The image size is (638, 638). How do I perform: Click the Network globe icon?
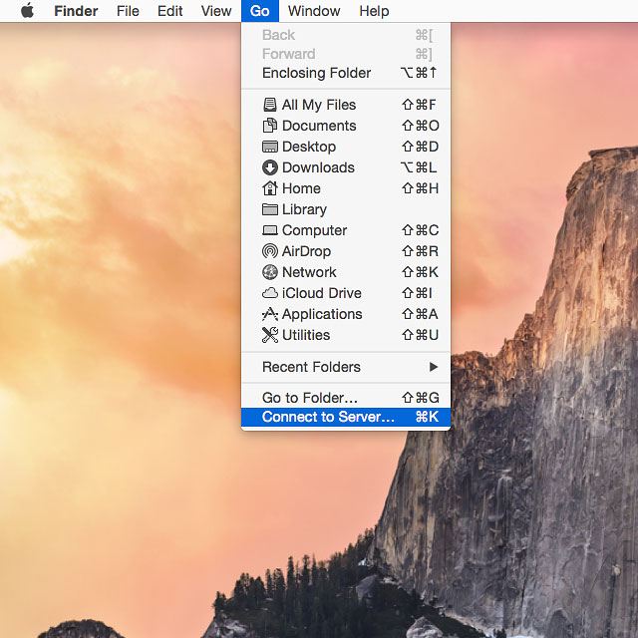click(x=270, y=272)
